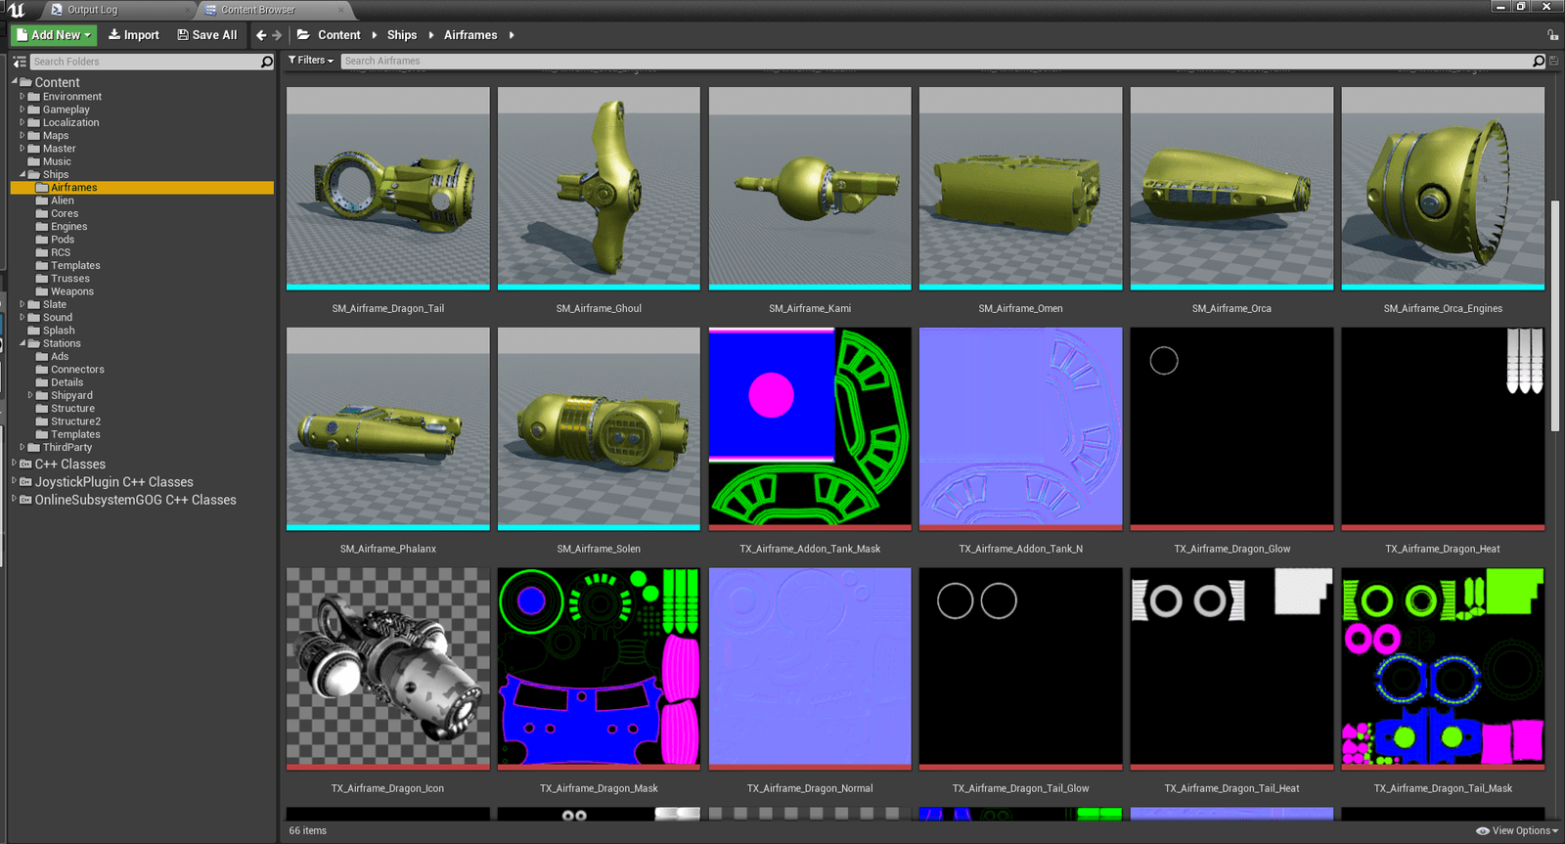Click the lock icon in Content Browser
The height and width of the screenshot is (844, 1565).
(1552, 35)
